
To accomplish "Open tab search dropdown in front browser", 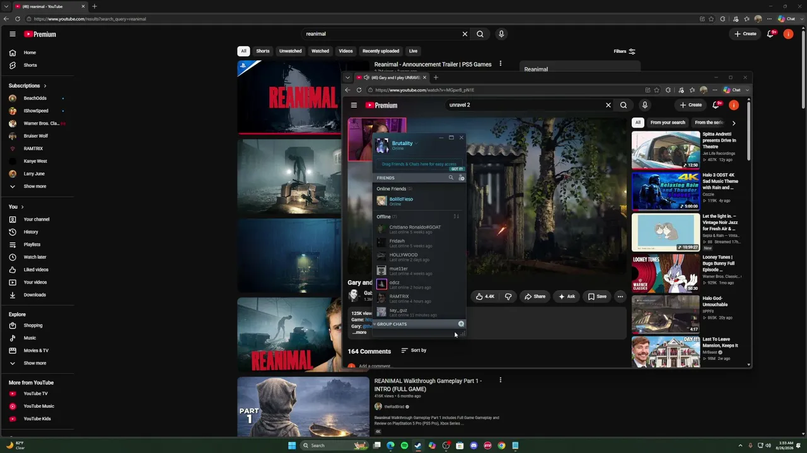I will [x=347, y=77].
